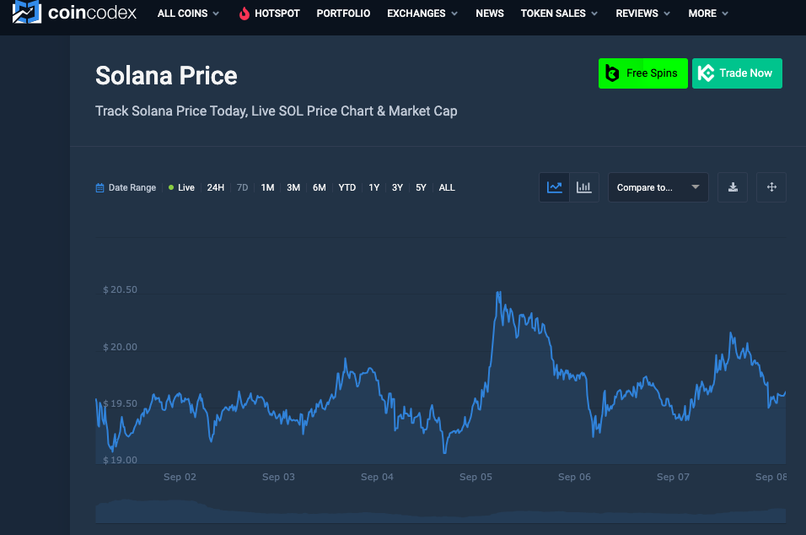Click the Sep 05 date label

(476, 477)
